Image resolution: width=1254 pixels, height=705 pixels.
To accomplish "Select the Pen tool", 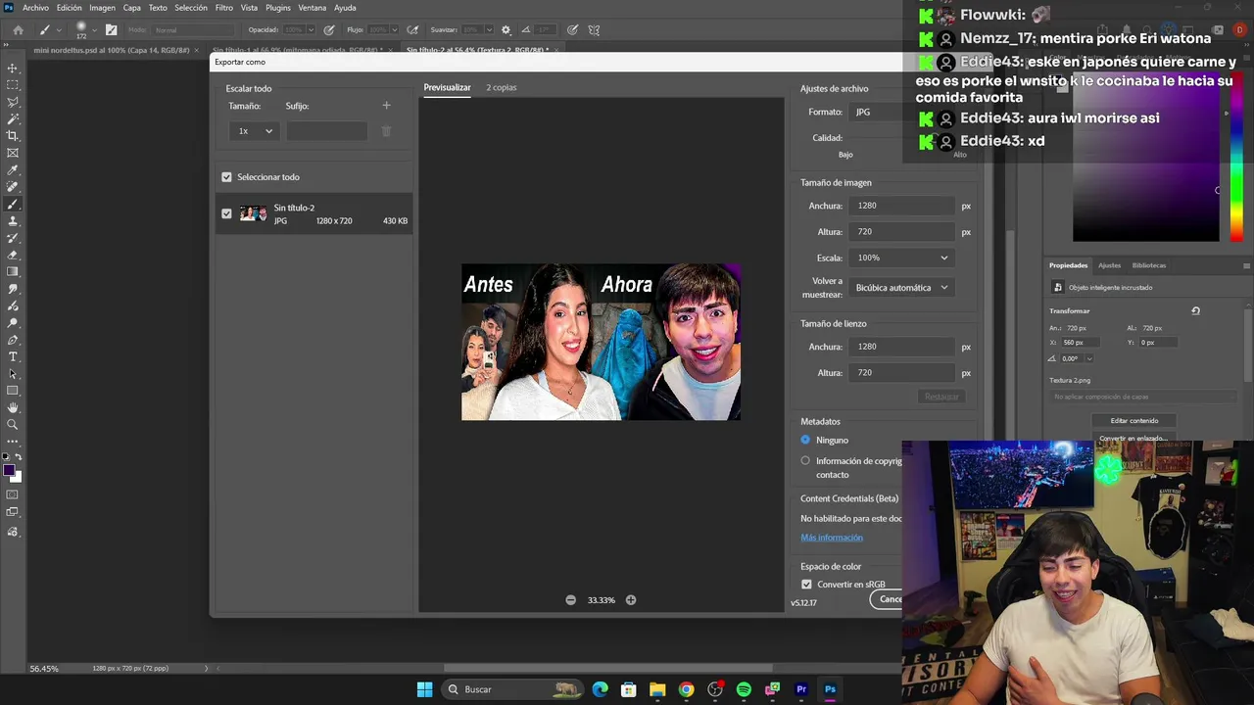I will click(x=13, y=340).
